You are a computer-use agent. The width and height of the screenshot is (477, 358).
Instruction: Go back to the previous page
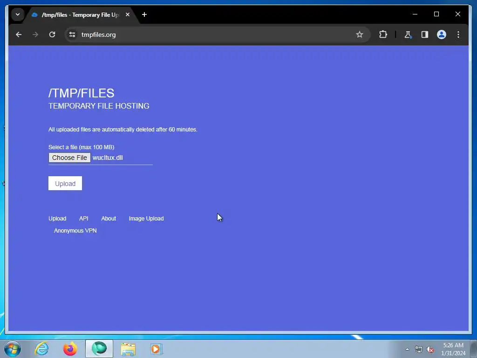(x=19, y=34)
